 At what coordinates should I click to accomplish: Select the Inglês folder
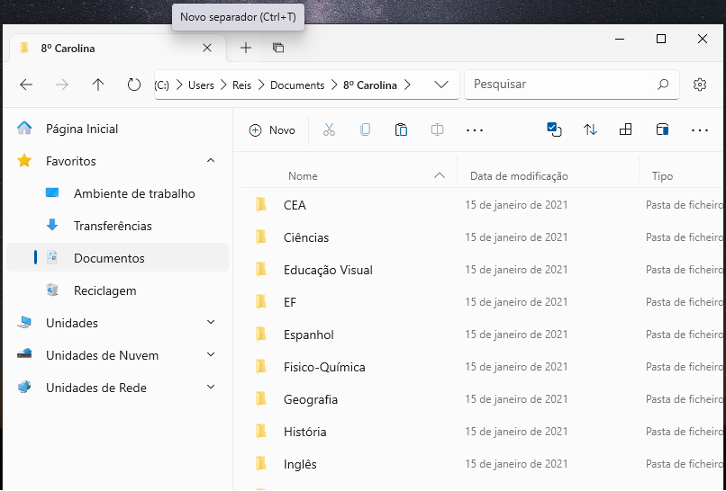tap(483, 464)
